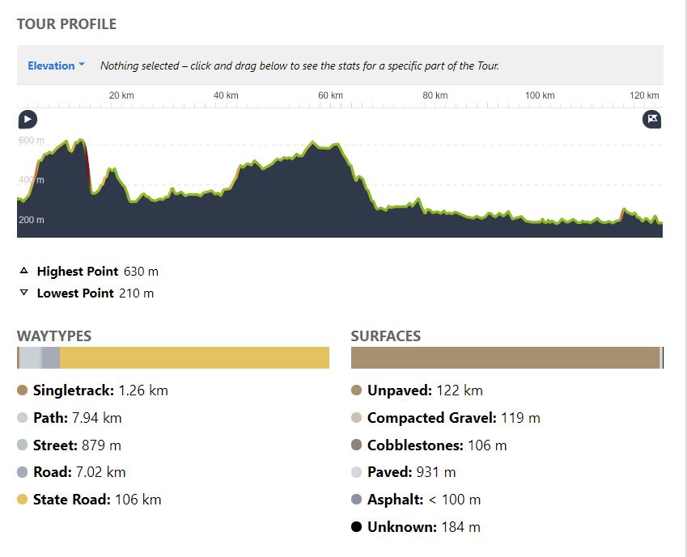Image resolution: width=687 pixels, height=557 pixels.
Task: Click the Path legend dot
Action: coord(23,418)
